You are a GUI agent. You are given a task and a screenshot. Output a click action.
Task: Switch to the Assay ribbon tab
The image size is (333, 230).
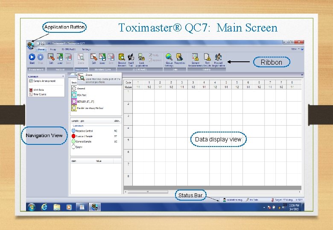(53, 49)
